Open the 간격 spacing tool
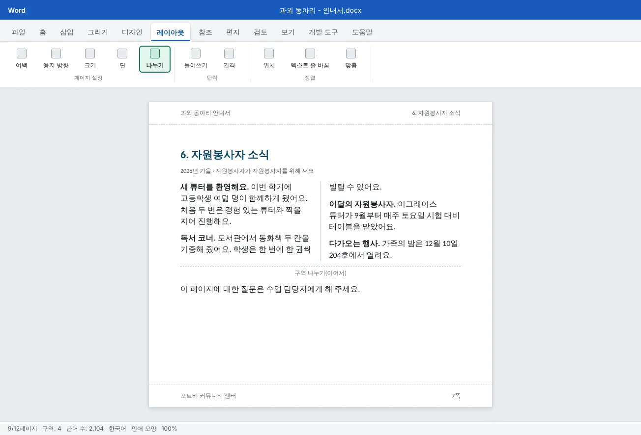Image resolution: width=641 pixels, height=435 pixels. 229,59
